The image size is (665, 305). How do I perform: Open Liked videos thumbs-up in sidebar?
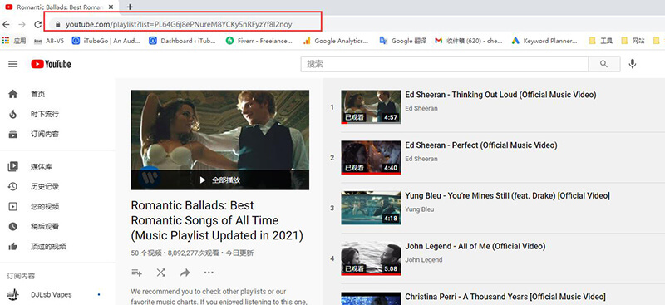pos(13,247)
